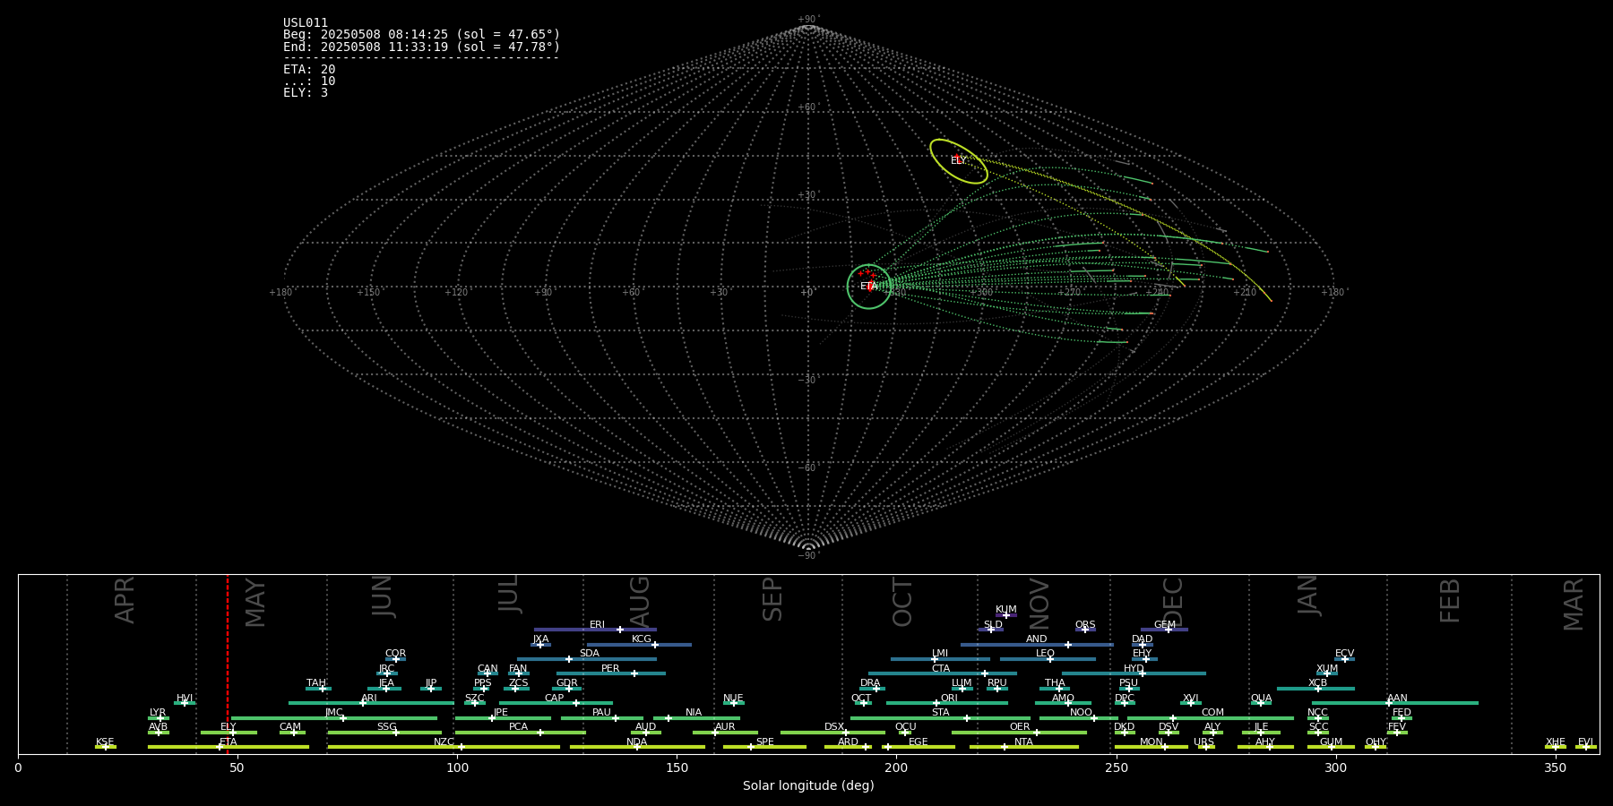
Task: Click the COR shower label in timeline
Action: tap(395, 653)
